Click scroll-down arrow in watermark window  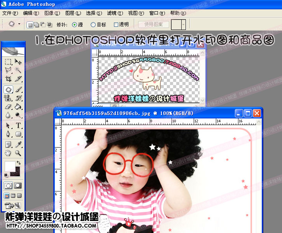coord(203,100)
